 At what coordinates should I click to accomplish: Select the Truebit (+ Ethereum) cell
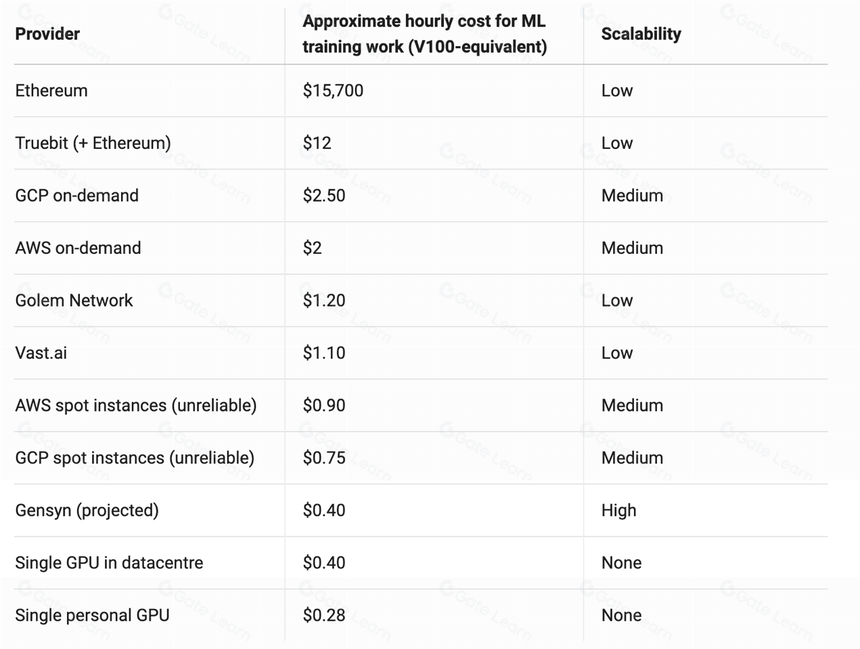coord(93,143)
